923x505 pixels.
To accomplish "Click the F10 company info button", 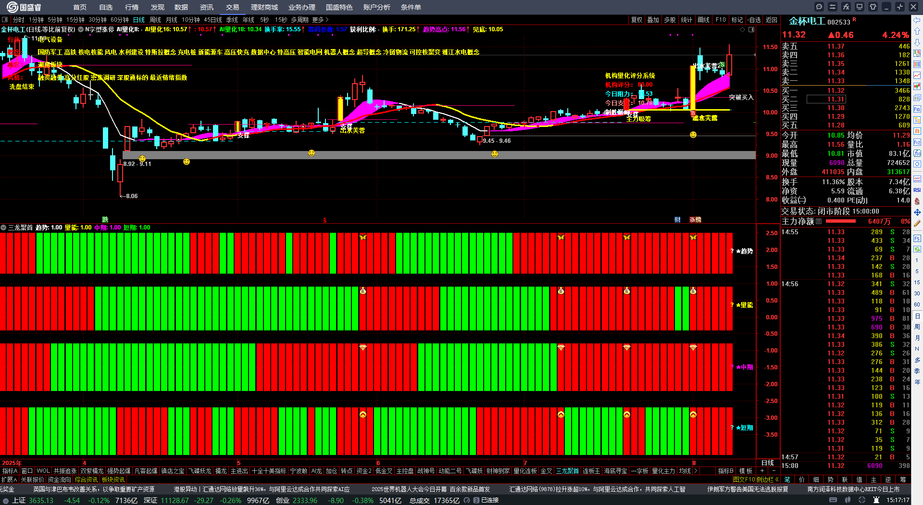I will pyautogui.click(x=721, y=20).
